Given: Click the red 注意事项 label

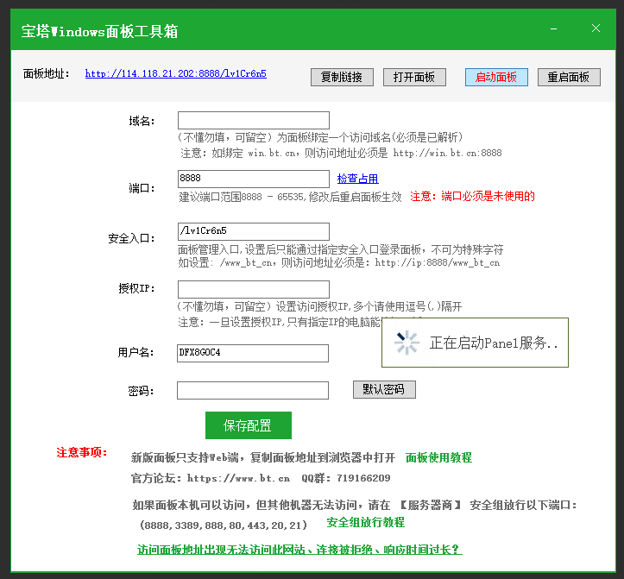Looking at the screenshot, I should [x=82, y=452].
